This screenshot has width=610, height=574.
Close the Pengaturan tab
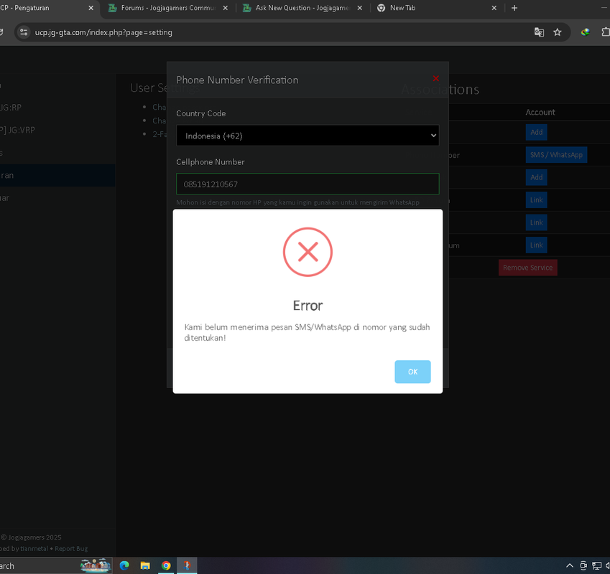(91, 8)
